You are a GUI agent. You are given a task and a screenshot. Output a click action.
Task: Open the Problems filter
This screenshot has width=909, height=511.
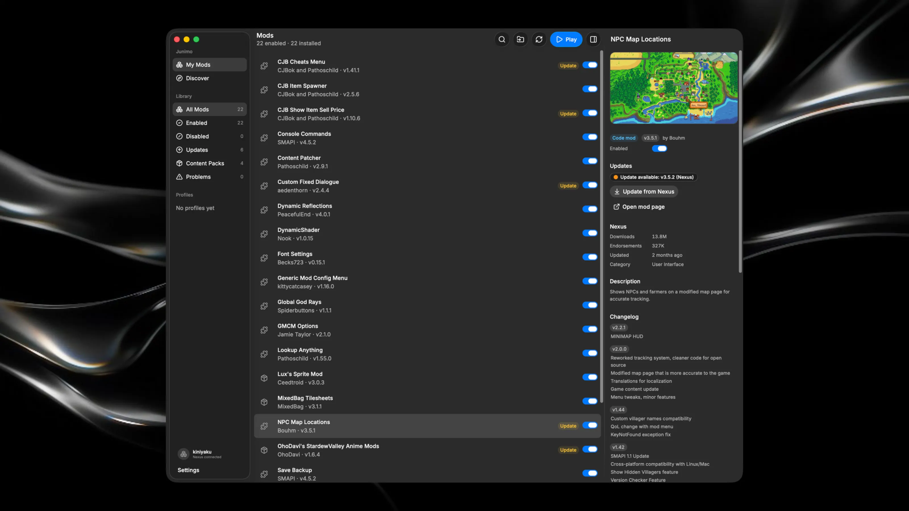point(210,177)
